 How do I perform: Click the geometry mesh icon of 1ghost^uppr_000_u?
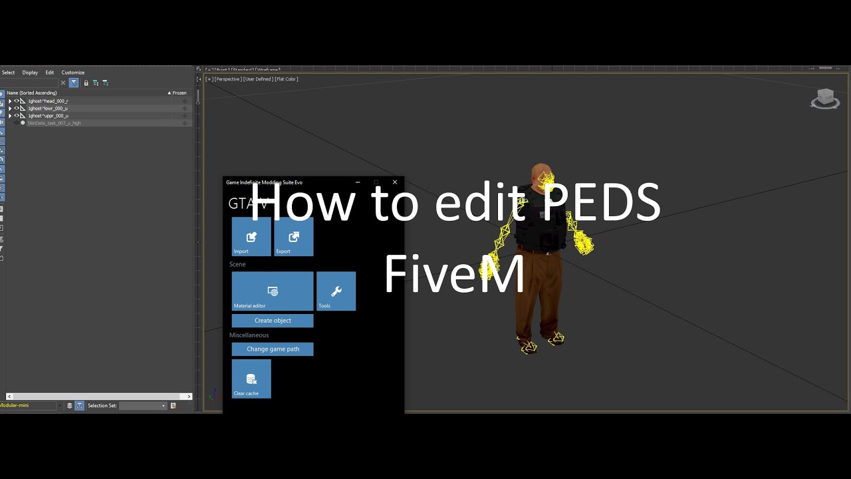[x=23, y=116]
